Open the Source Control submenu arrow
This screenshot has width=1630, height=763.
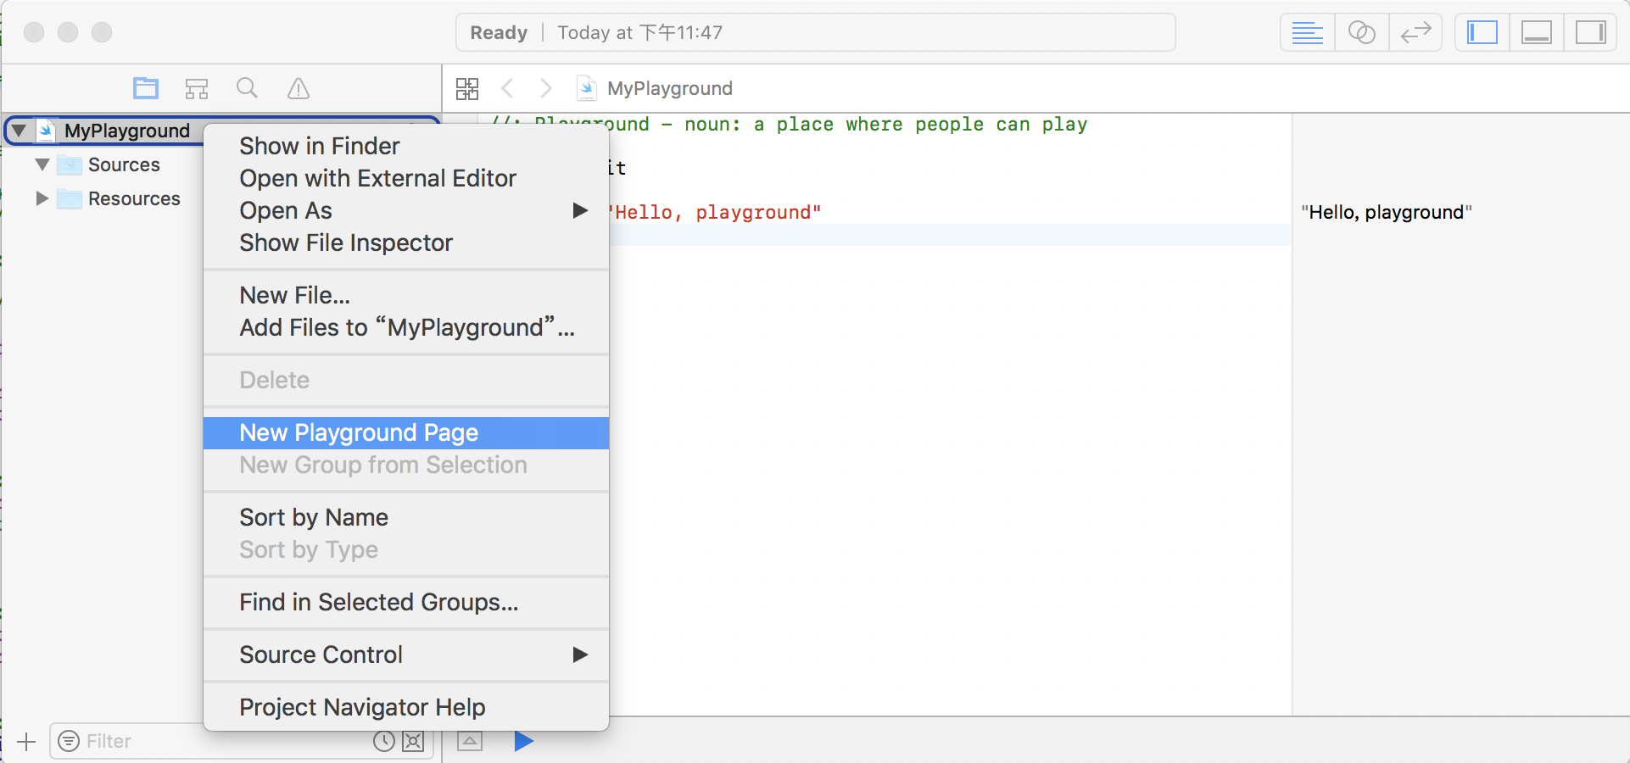580,654
